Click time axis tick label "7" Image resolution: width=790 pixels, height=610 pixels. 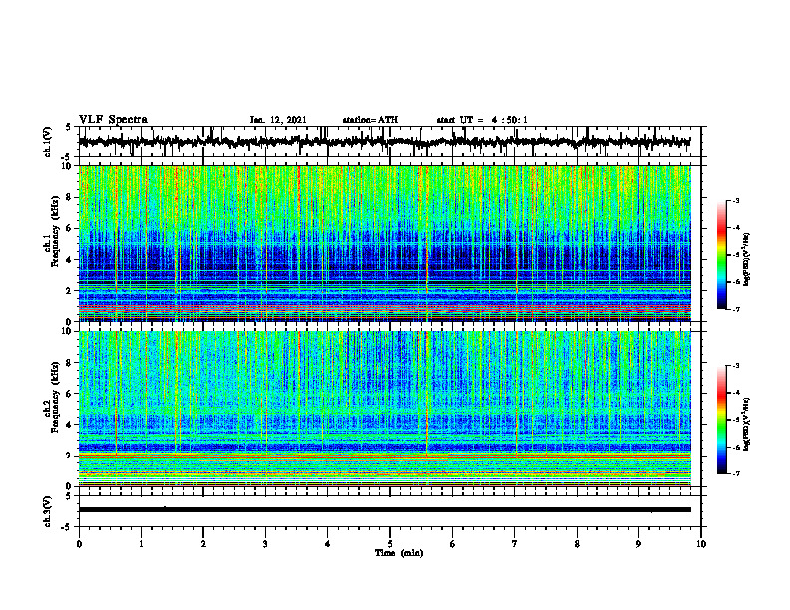click(x=515, y=544)
